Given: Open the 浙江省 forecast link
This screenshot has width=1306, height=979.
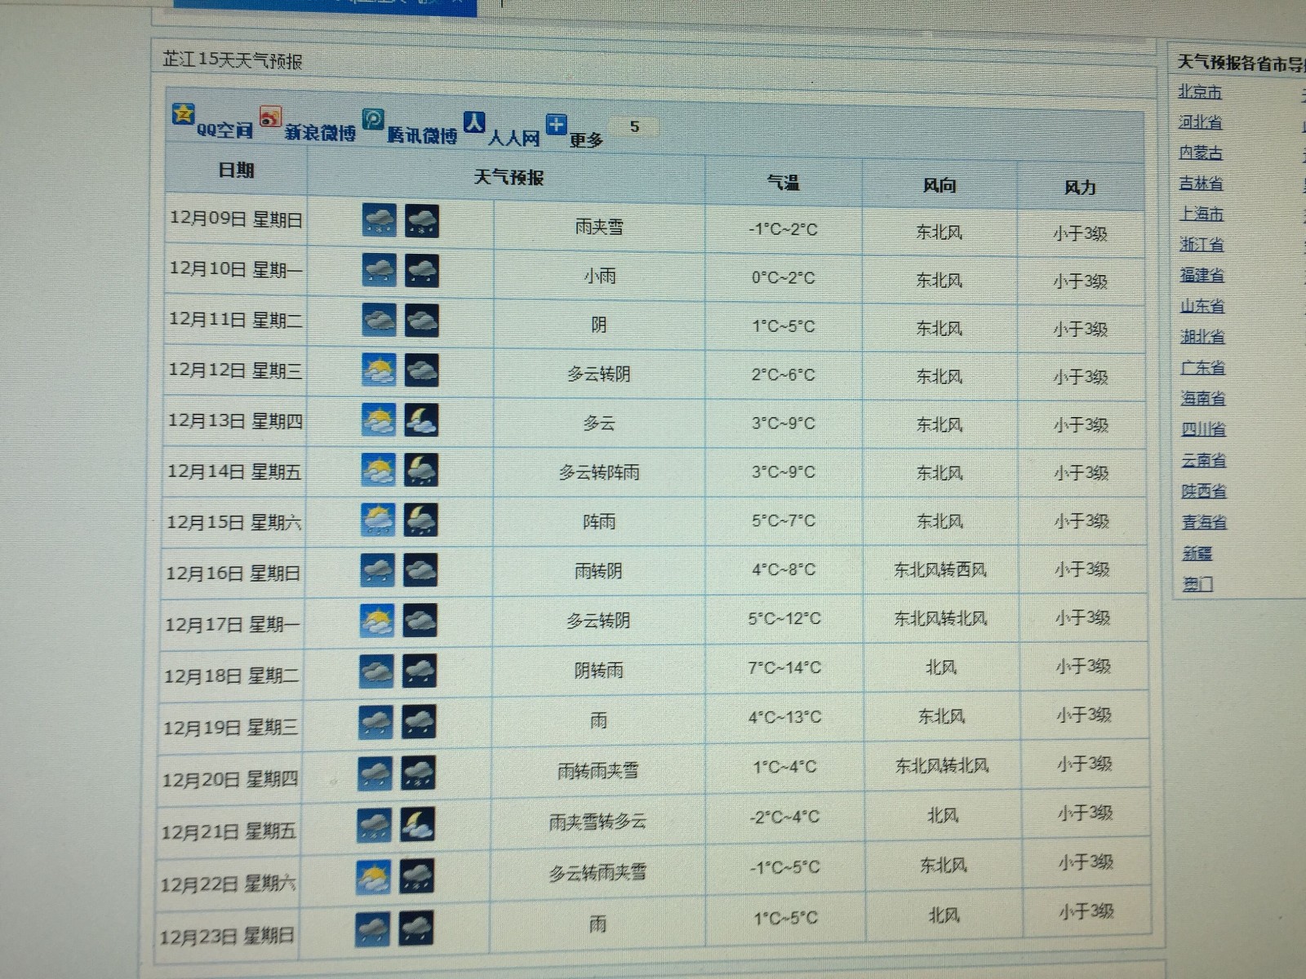Looking at the screenshot, I should 1202,244.
